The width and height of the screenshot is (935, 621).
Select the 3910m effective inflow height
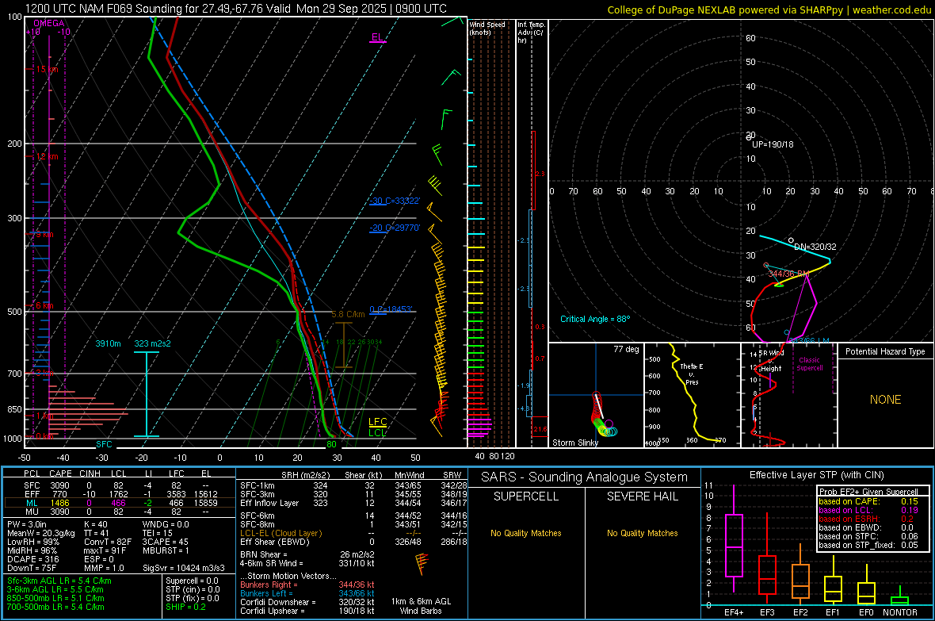pos(108,343)
